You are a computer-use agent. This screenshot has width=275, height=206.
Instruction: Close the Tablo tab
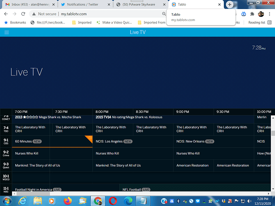[219, 5]
